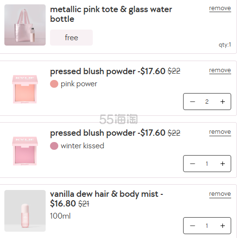Increase quantity of winter kissed blush

coord(222,164)
